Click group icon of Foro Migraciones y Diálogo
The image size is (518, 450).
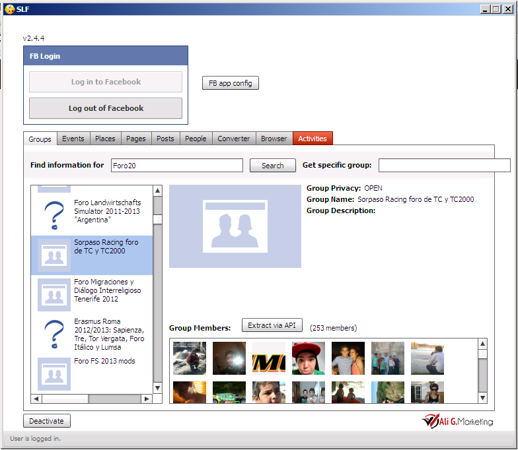(x=54, y=295)
